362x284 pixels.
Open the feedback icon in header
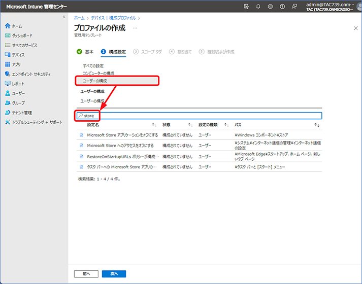[x=294, y=7]
